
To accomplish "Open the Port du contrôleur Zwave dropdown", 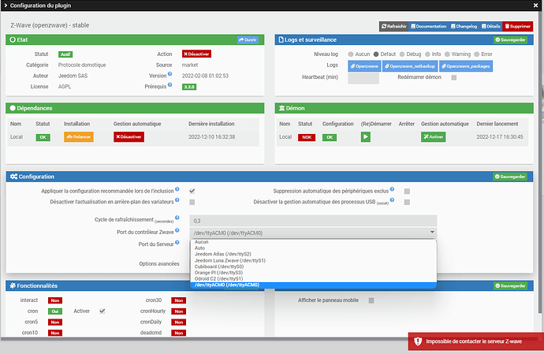I will click(x=313, y=233).
